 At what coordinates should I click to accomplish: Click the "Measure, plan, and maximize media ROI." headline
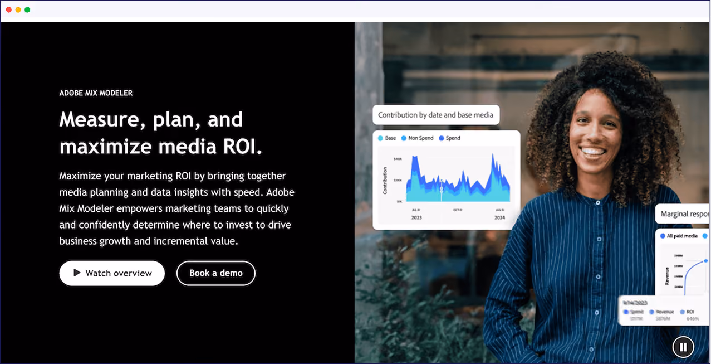click(x=161, y=133)
